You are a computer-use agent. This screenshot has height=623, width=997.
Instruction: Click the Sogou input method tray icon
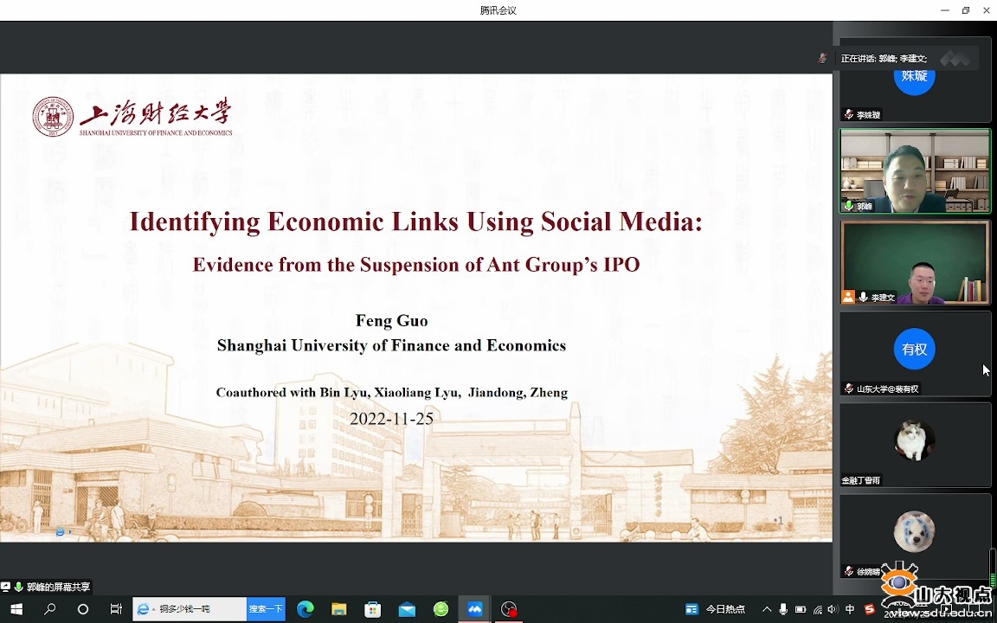pos(870,609)
